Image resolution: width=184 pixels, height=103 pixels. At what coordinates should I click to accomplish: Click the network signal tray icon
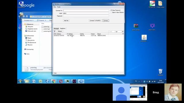(152, 81)
